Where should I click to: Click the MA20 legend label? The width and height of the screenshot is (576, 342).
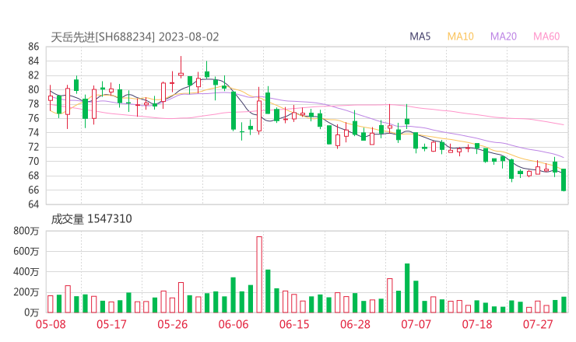coord(504,37)
